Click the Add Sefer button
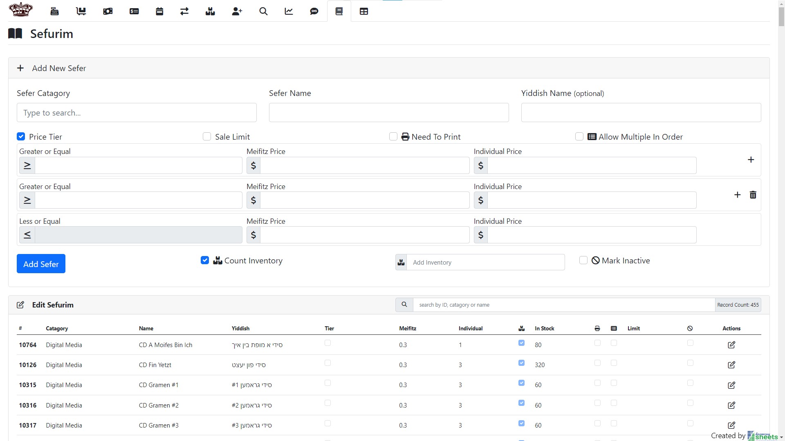This screenshot has width=785, height=441. (41, 264)
